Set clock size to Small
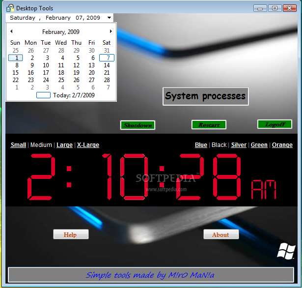The width and height of the screenshot is (302, 288). [x=18, y=145]
